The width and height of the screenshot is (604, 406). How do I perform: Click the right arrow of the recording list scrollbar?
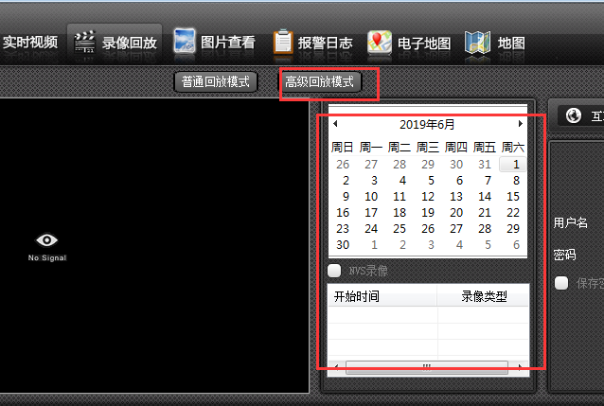tap(519, 367)
